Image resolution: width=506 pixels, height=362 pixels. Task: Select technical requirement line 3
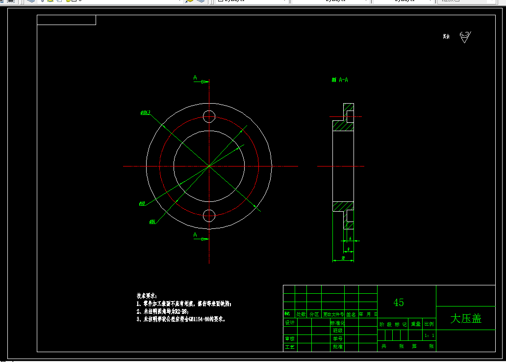tap(181, 319)
